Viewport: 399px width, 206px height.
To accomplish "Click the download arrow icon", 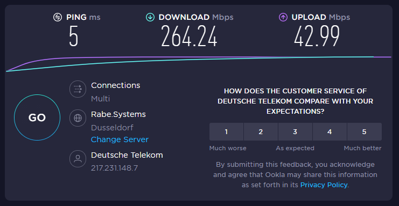I will click(150, 17).
